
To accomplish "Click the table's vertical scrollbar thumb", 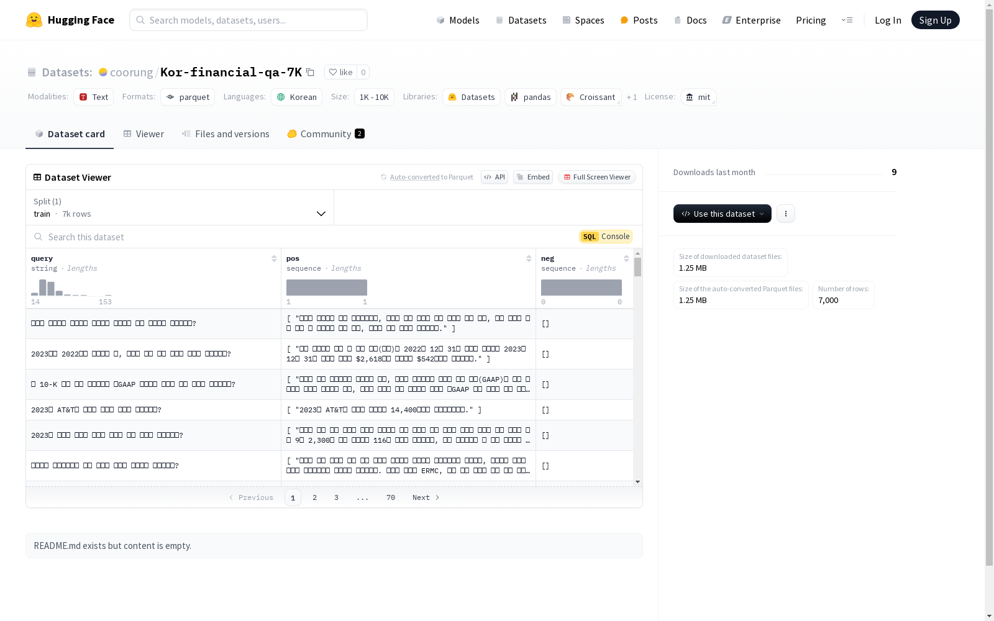I will point(637,267).
